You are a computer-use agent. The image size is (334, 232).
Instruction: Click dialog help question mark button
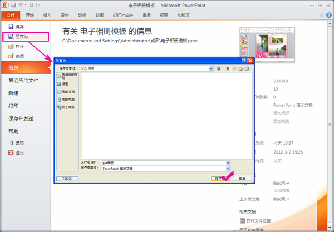tap(244, 61)
